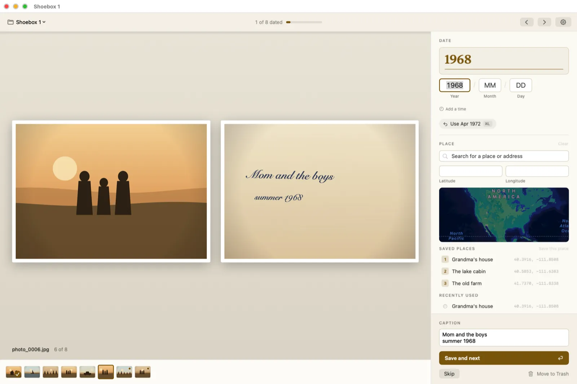This screenshot has width=577, height=384.
Task: Click Save this place link
Action: [553, 249]
